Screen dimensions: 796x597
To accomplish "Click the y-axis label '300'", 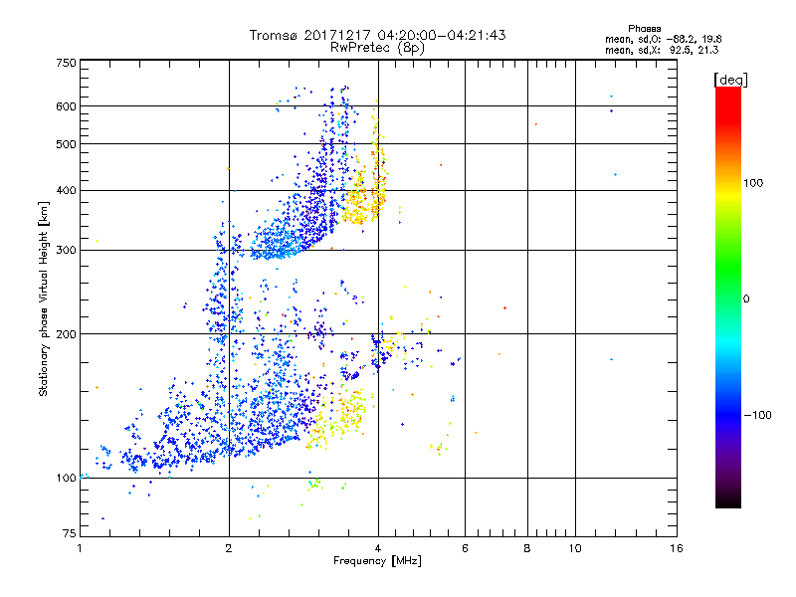I will pyautogui.click(x=67, y=251).
